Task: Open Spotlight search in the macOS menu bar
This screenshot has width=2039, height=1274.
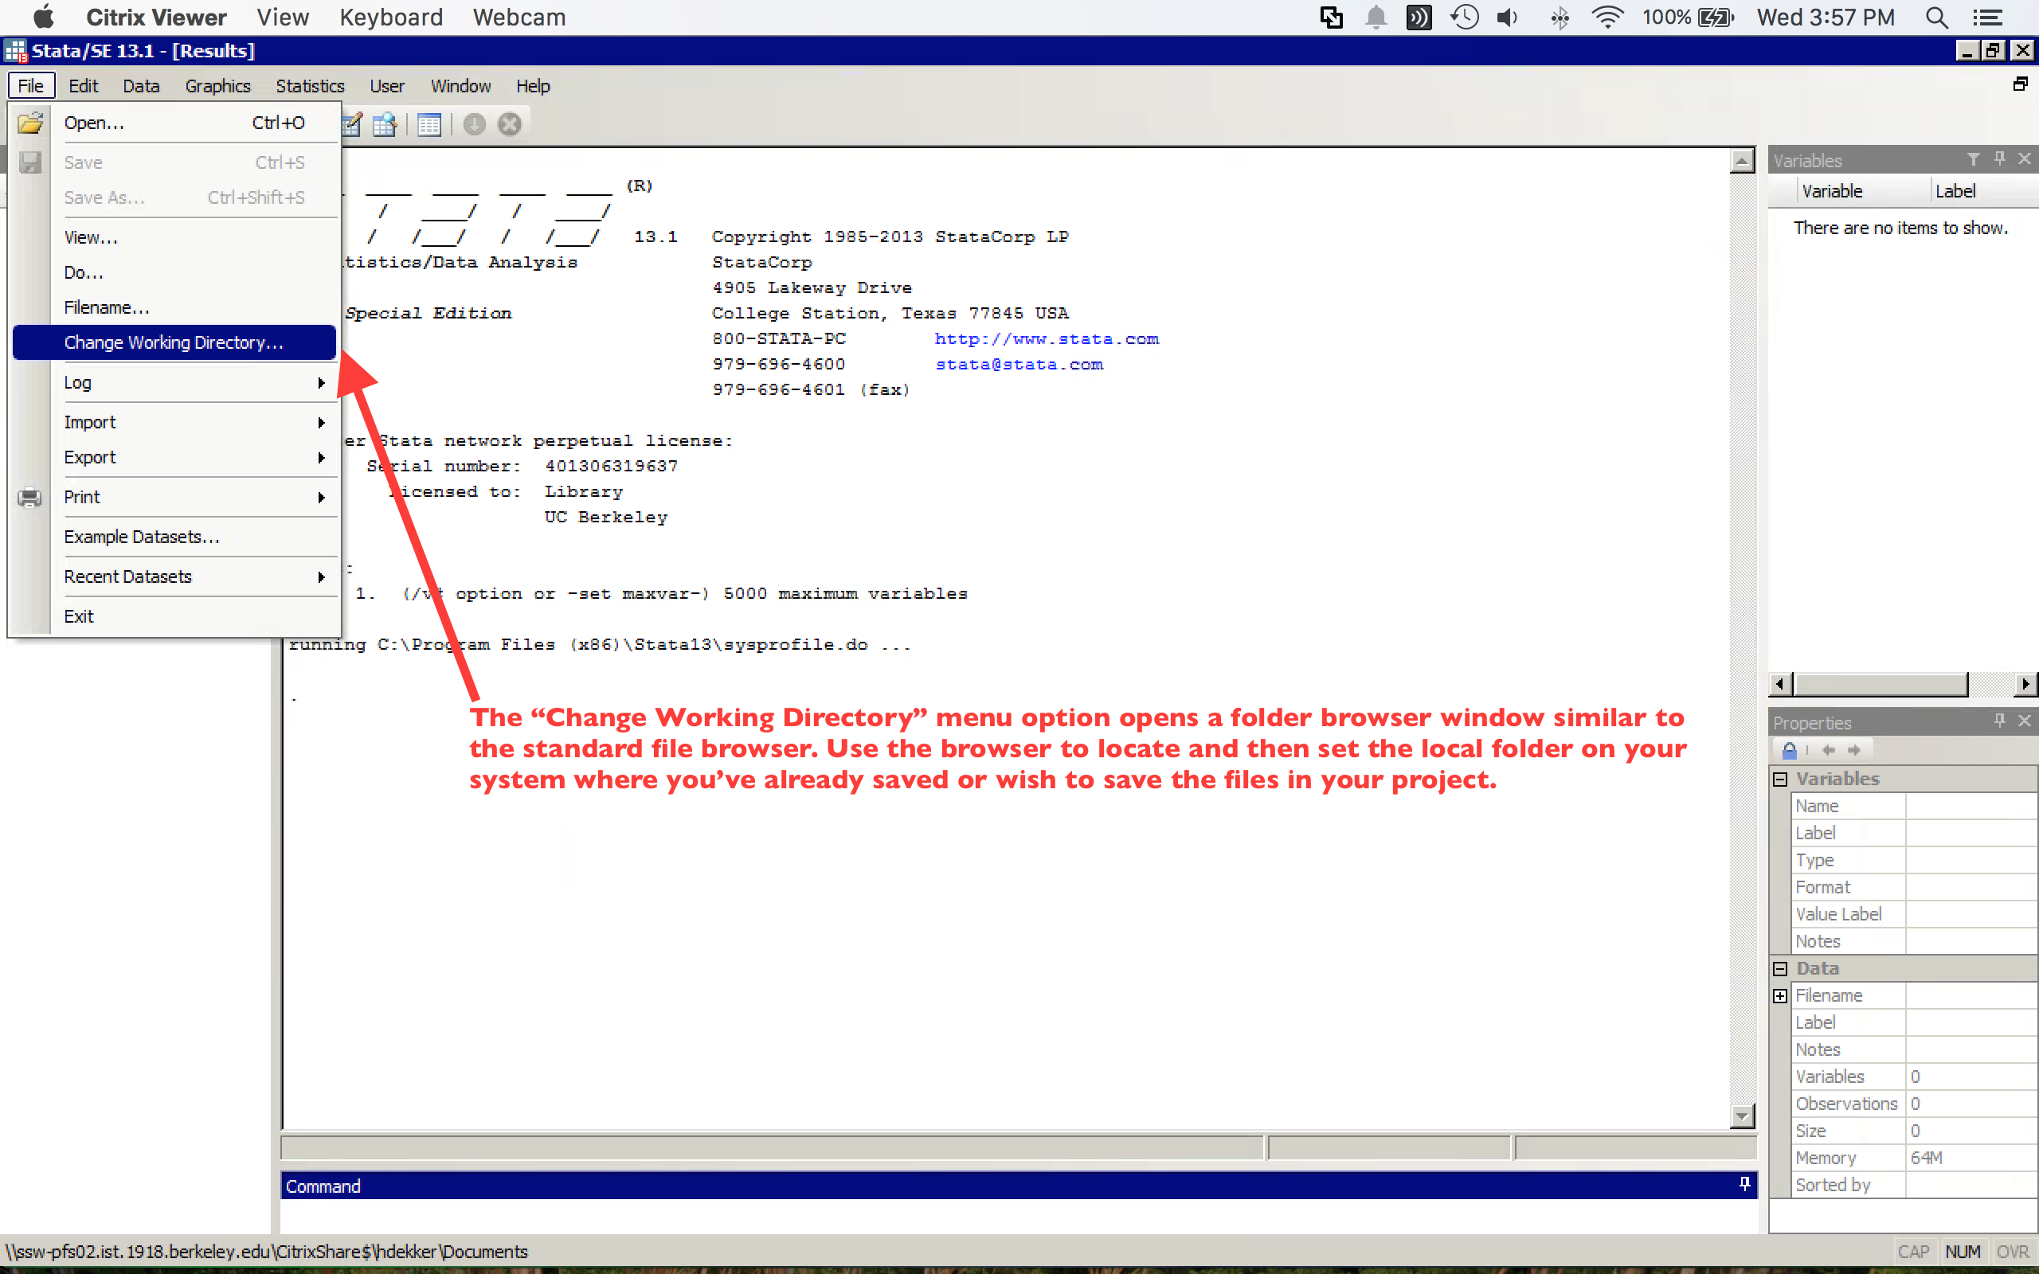Action: [1936, 17]
